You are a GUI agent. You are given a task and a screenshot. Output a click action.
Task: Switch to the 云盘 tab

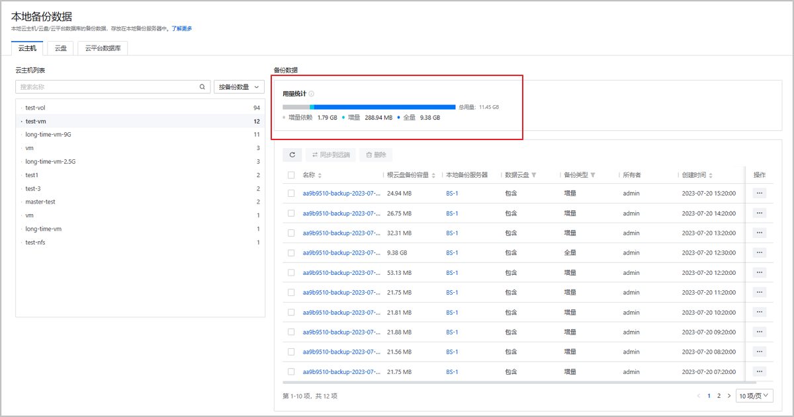tap(60, 48)
